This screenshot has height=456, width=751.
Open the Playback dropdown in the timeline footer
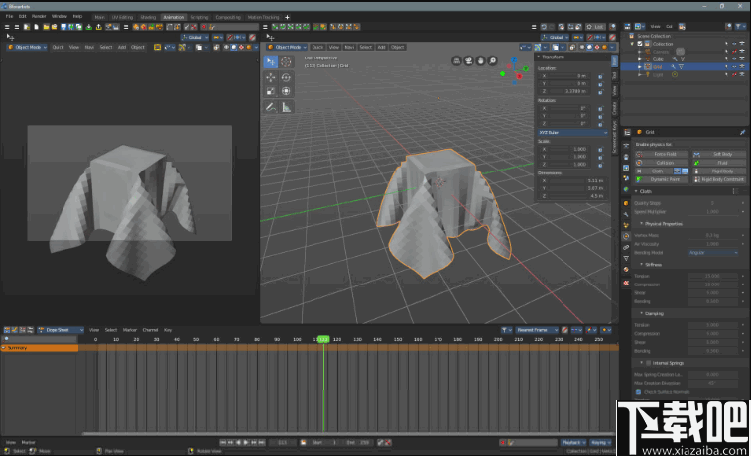coord(573,443)
